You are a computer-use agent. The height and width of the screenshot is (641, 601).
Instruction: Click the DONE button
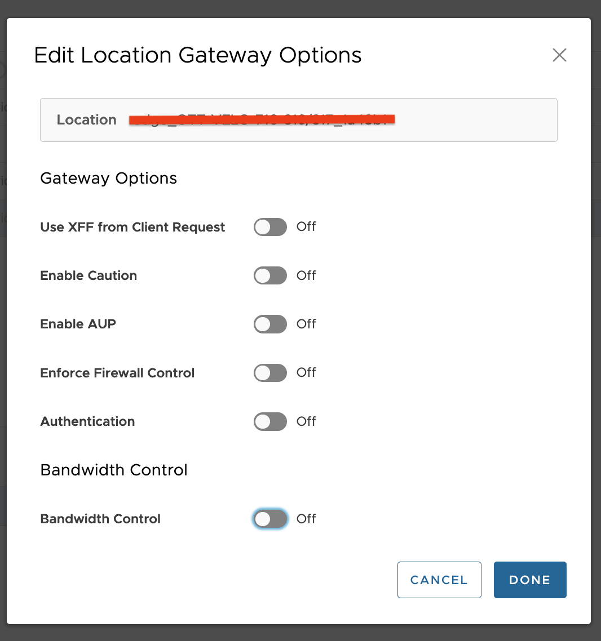click(529, 580)
